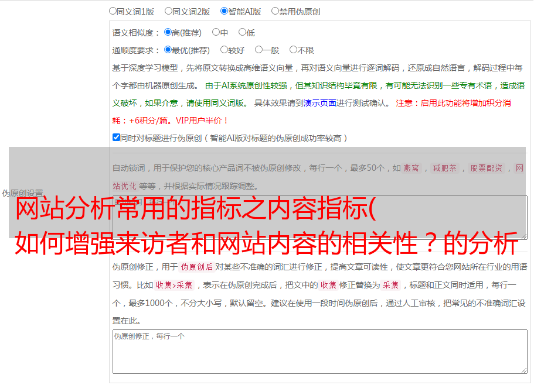This screenshot has height=385, width=534.
Task: Select the 同义词1版 radio option
Action: tap(113, 11)
